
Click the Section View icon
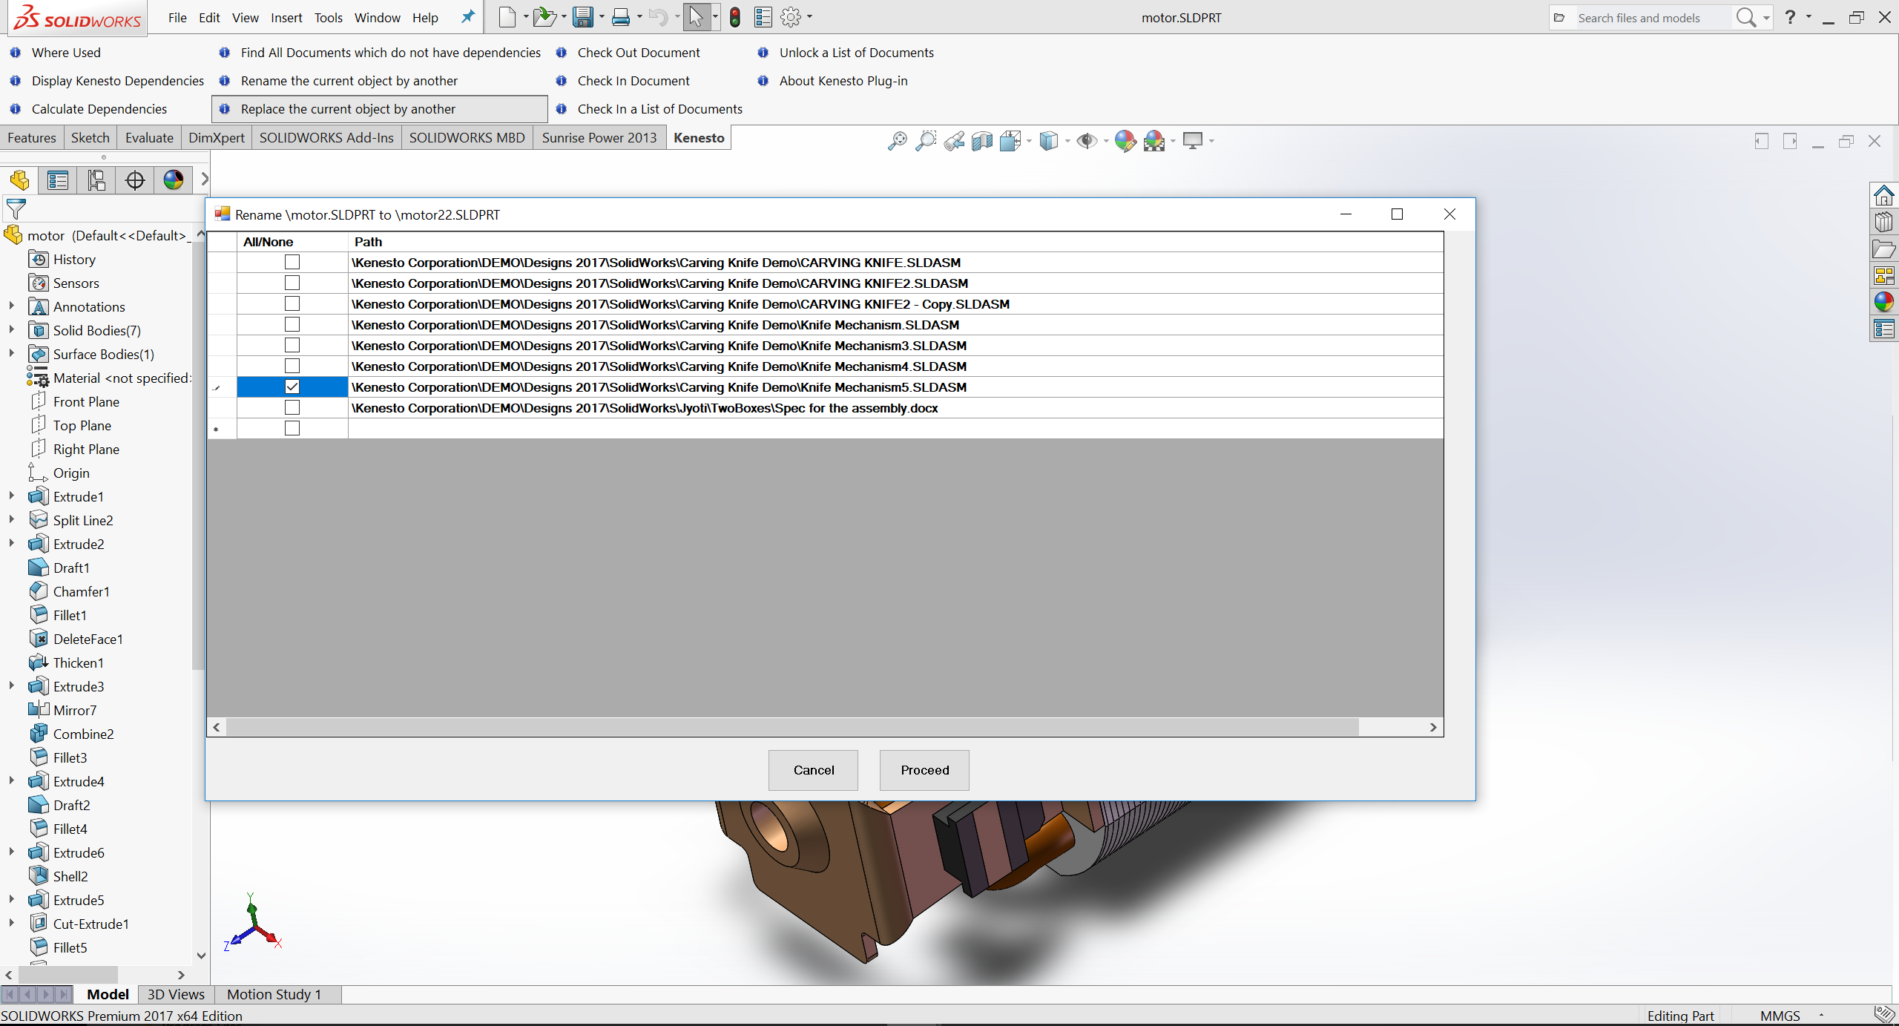click(x=982, y=140)
